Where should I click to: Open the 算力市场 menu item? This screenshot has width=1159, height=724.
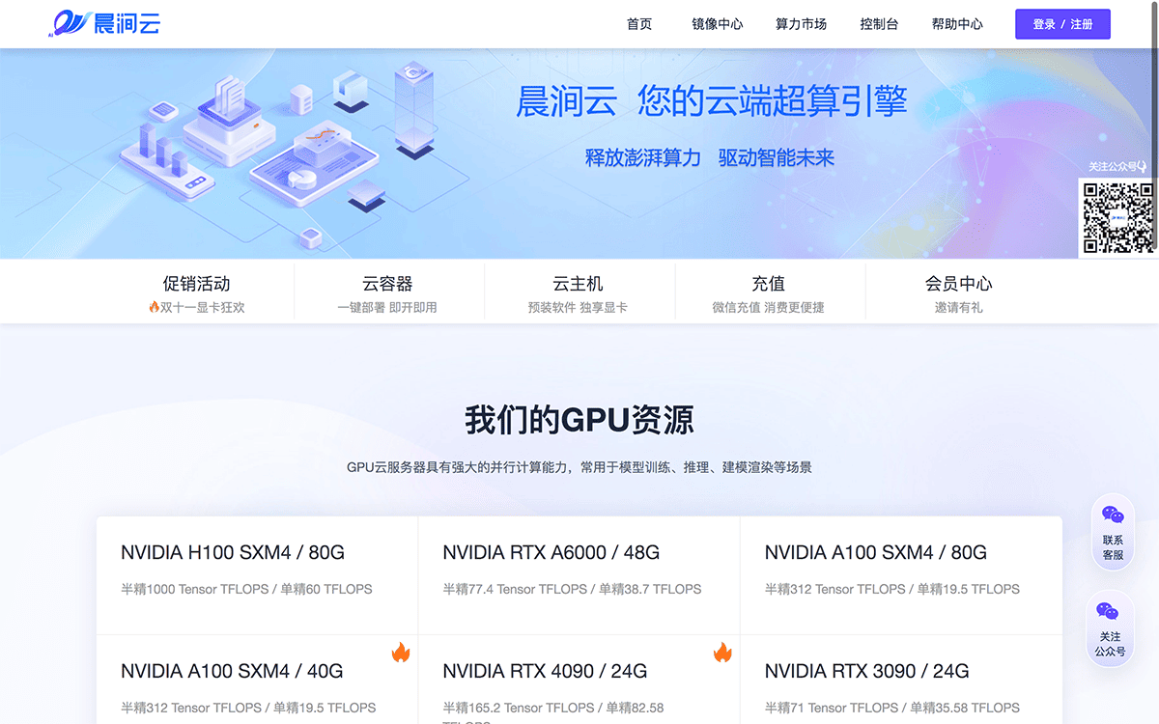pos(801,24)
